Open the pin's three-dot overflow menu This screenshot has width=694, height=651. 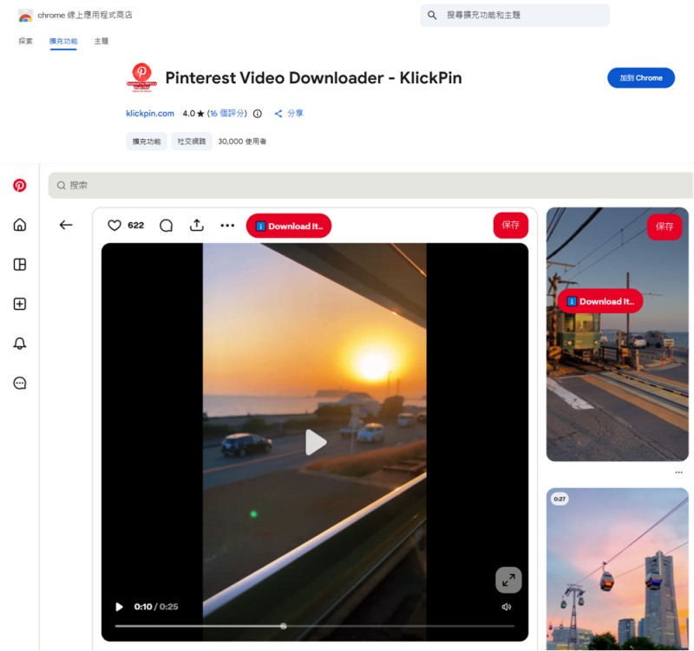pyautogui.click(x=227, y=225)
